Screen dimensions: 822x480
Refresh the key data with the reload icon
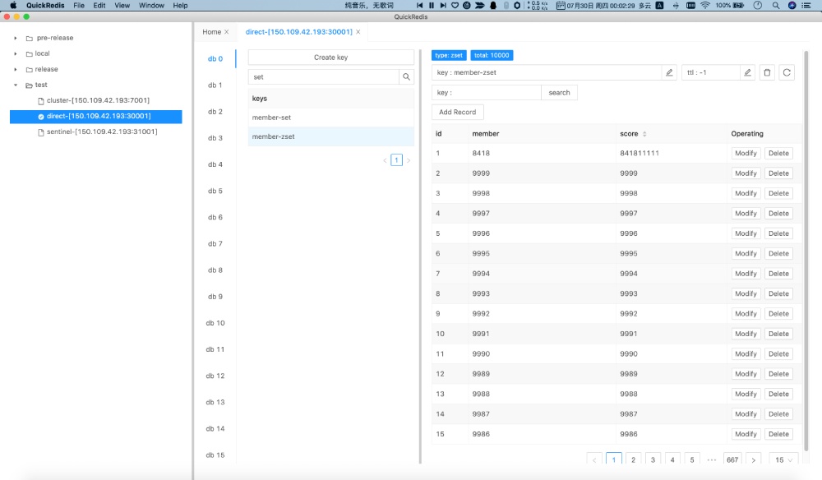tap(787, 72)
